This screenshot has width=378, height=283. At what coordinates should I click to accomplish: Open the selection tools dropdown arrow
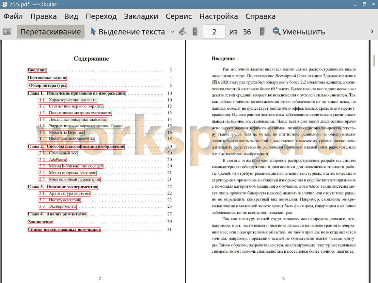(173, 32)
